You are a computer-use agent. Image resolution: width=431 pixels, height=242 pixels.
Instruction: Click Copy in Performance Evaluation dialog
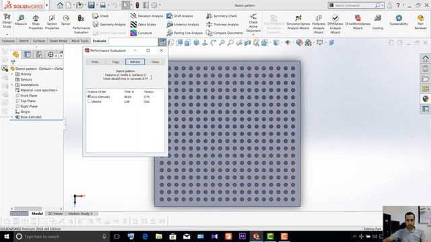click(115, 62)
